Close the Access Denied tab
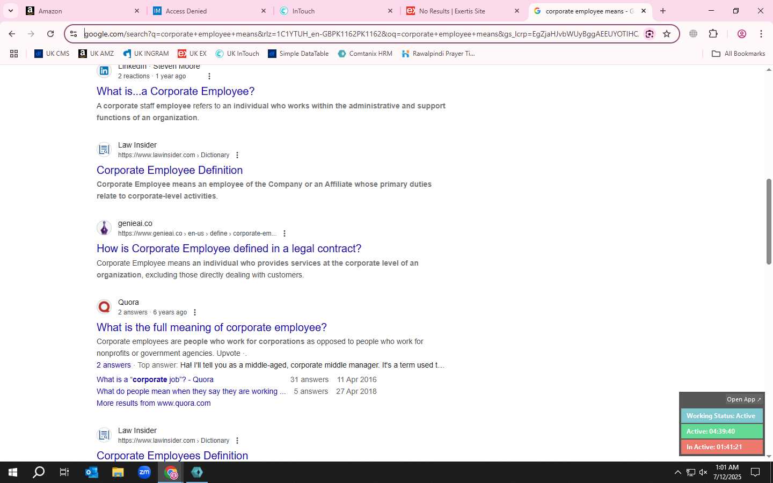The height and width of the screenshot is (483, 773). coord(264,11)
